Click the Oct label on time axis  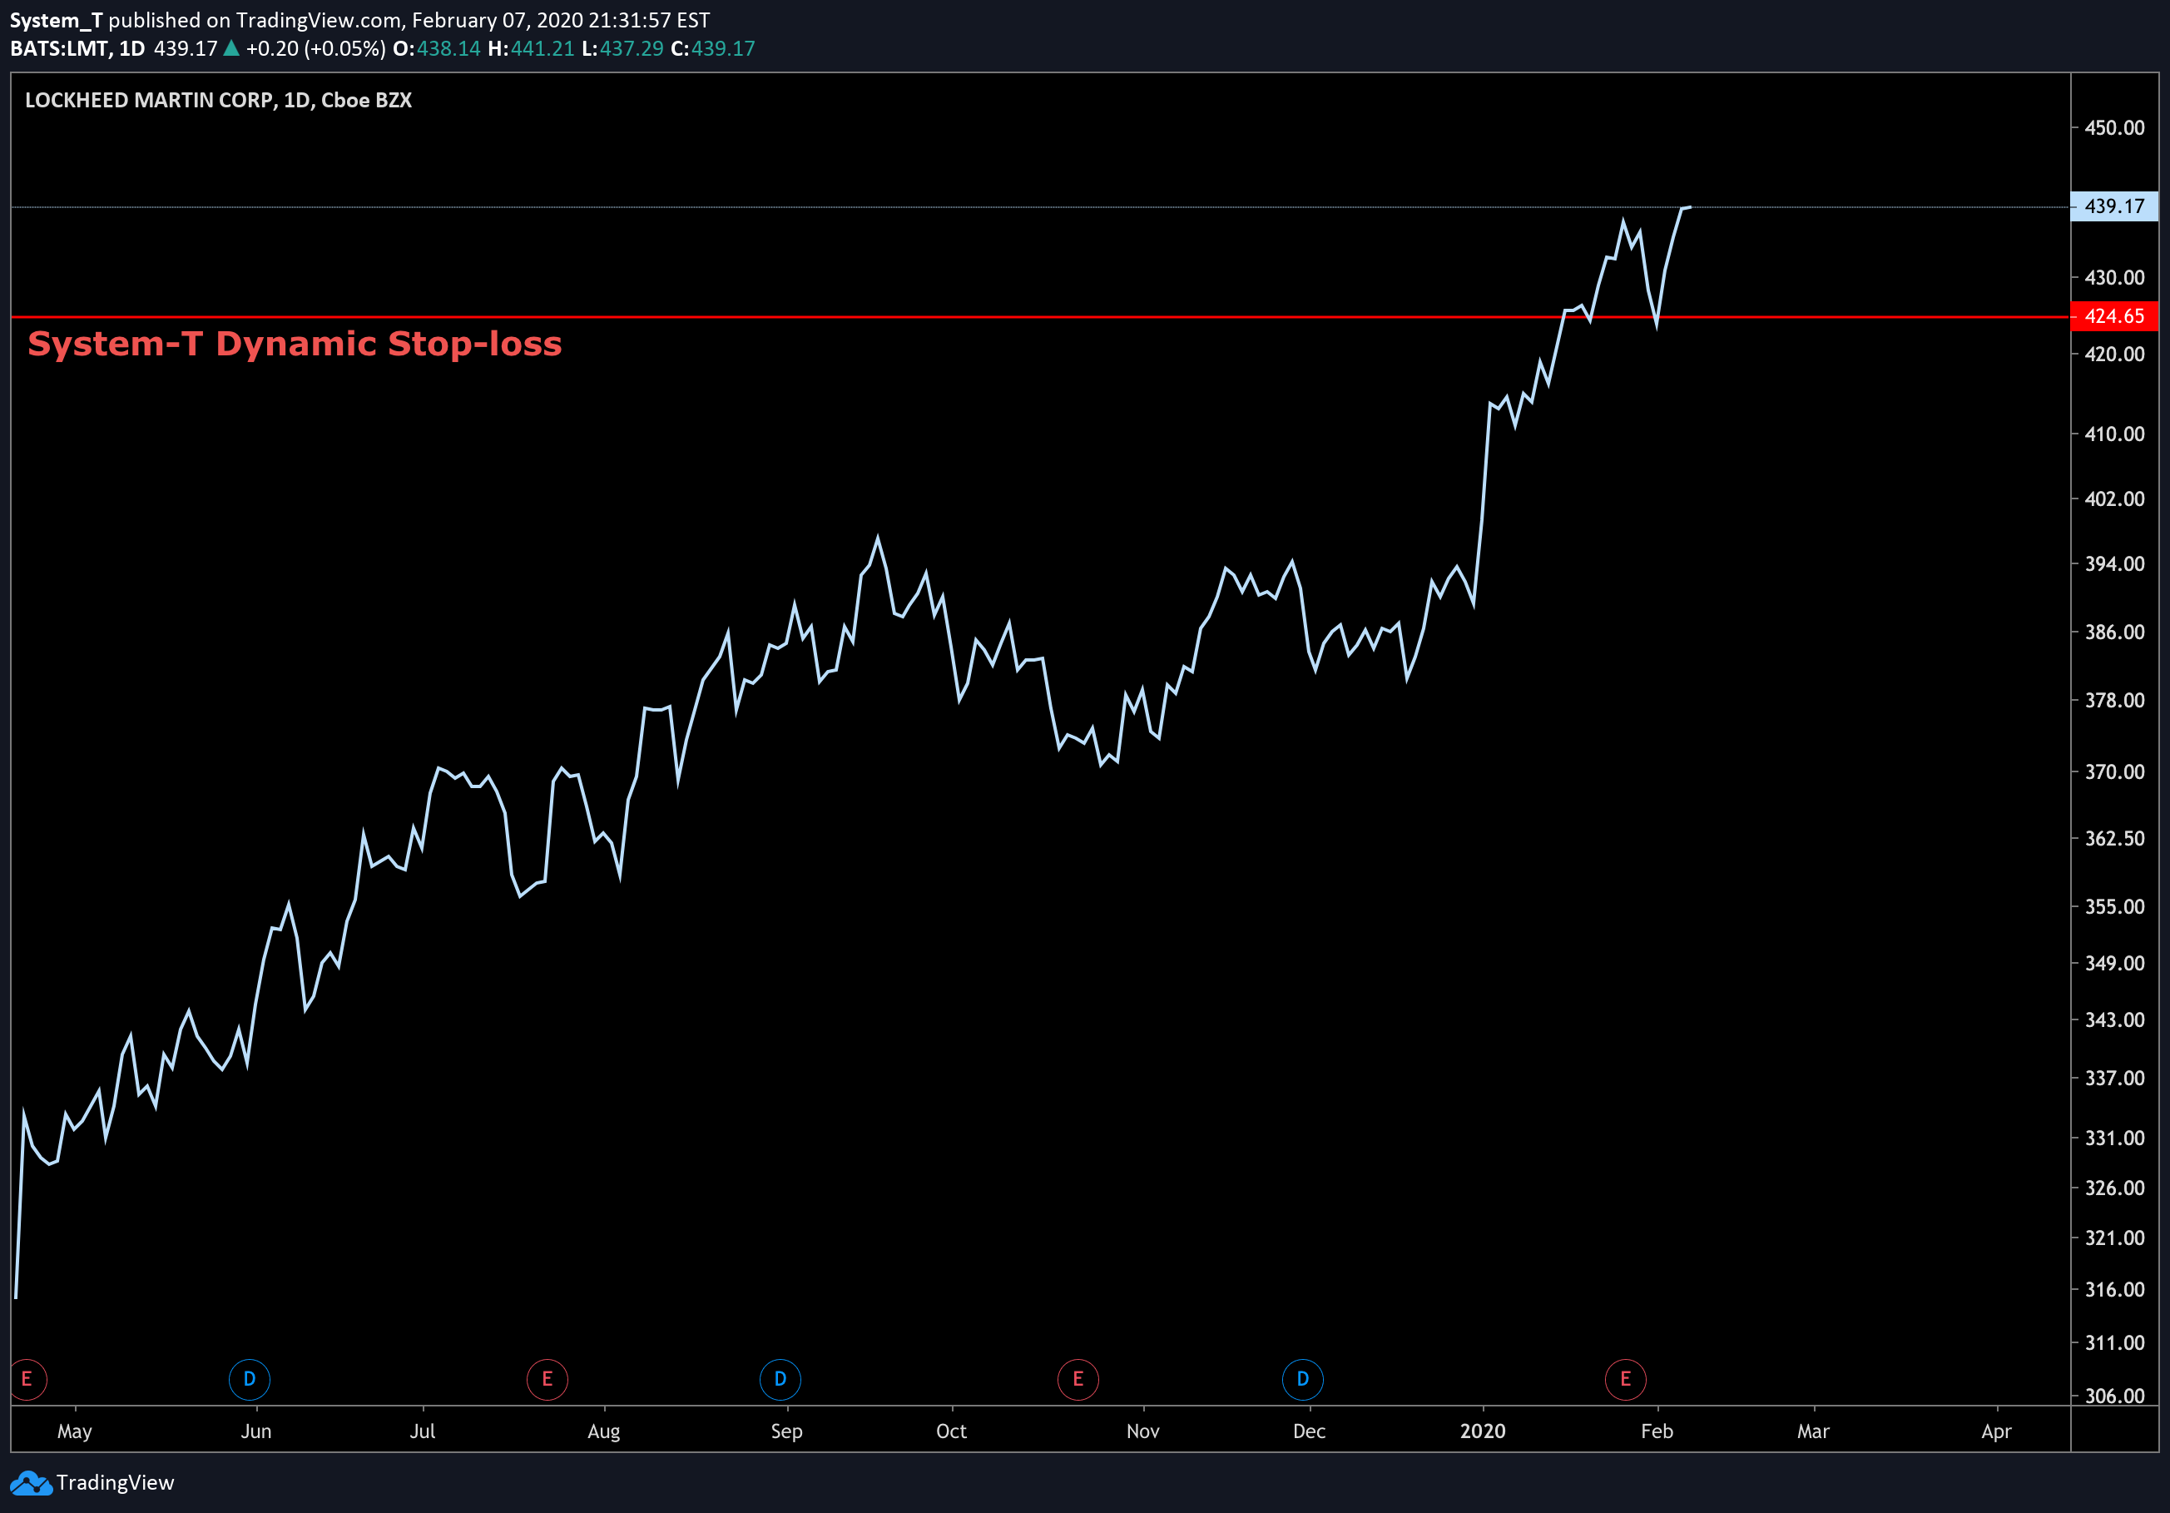952,1431
